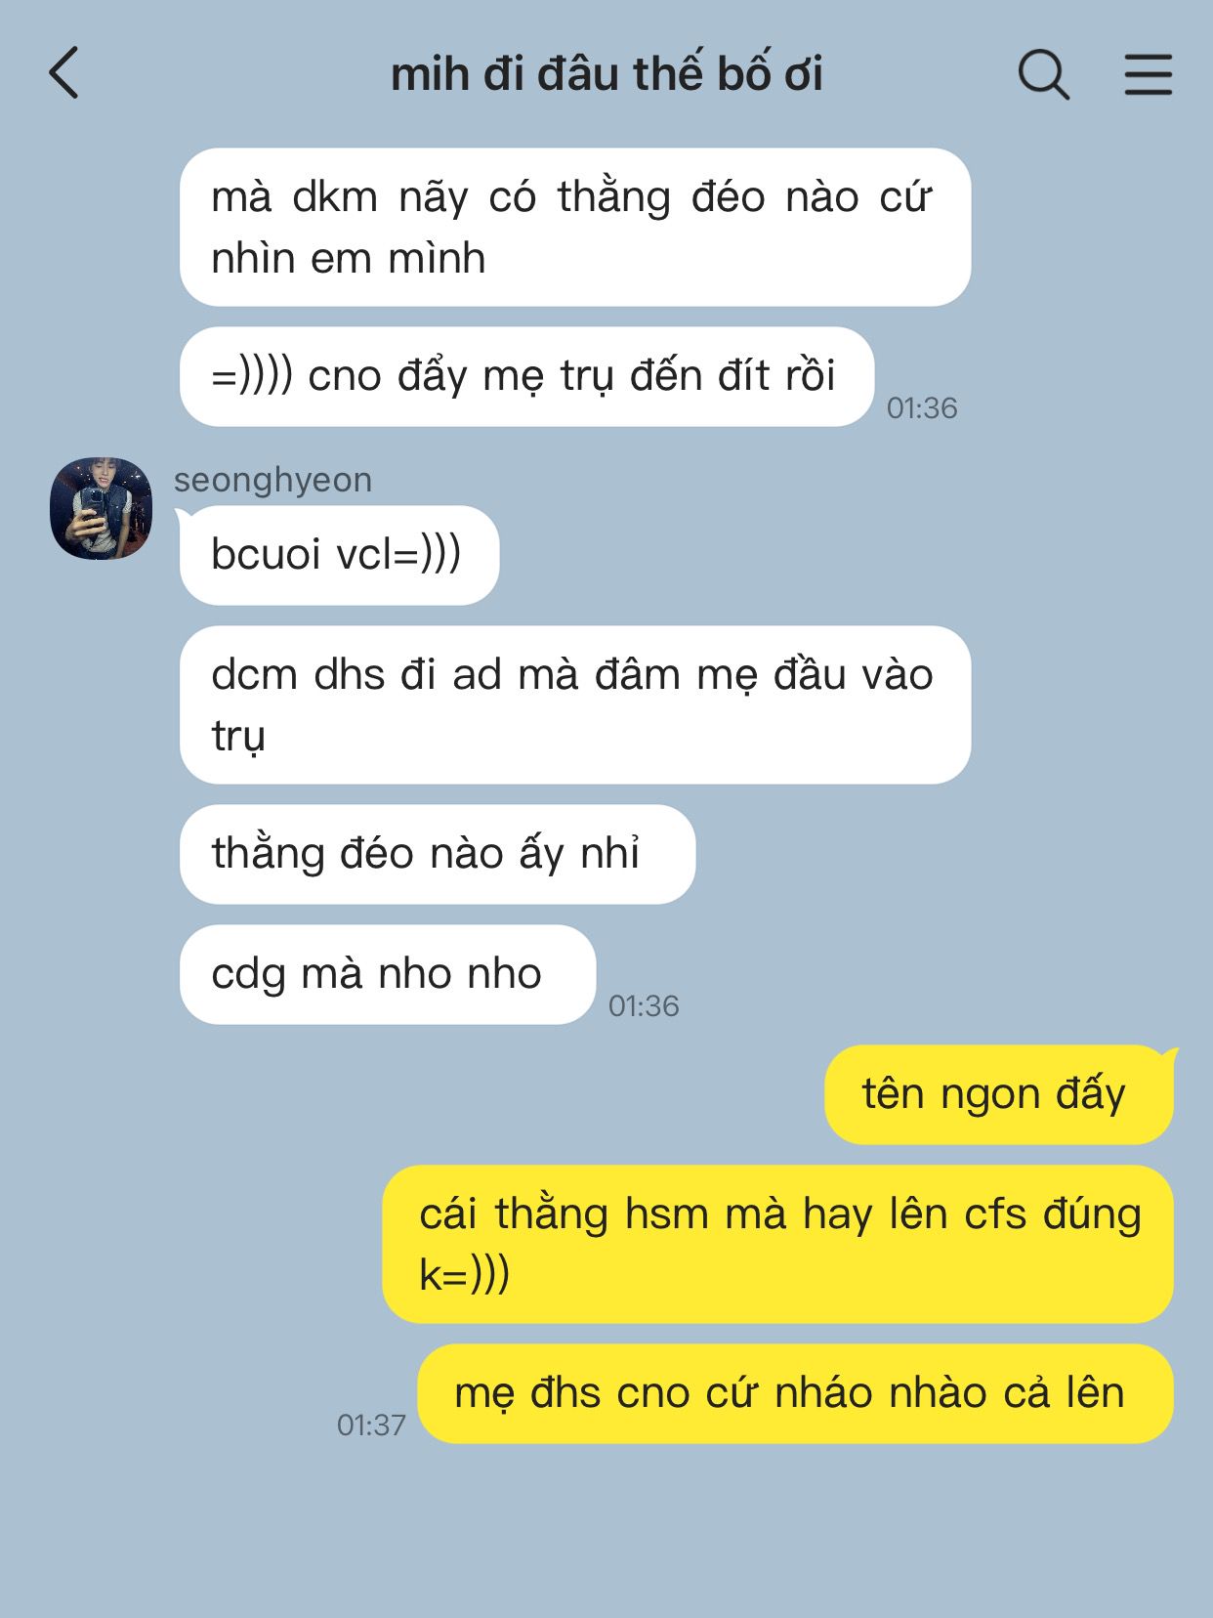Screen dimensions: 1213x1618
Task: Open the hamburger menu icon
Action: [x=1148, y=74]
